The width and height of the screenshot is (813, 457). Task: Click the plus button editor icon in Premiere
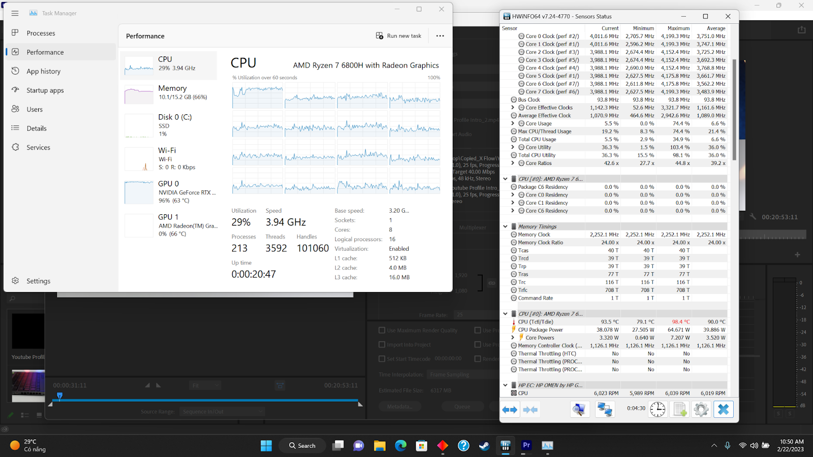(797, 254)
